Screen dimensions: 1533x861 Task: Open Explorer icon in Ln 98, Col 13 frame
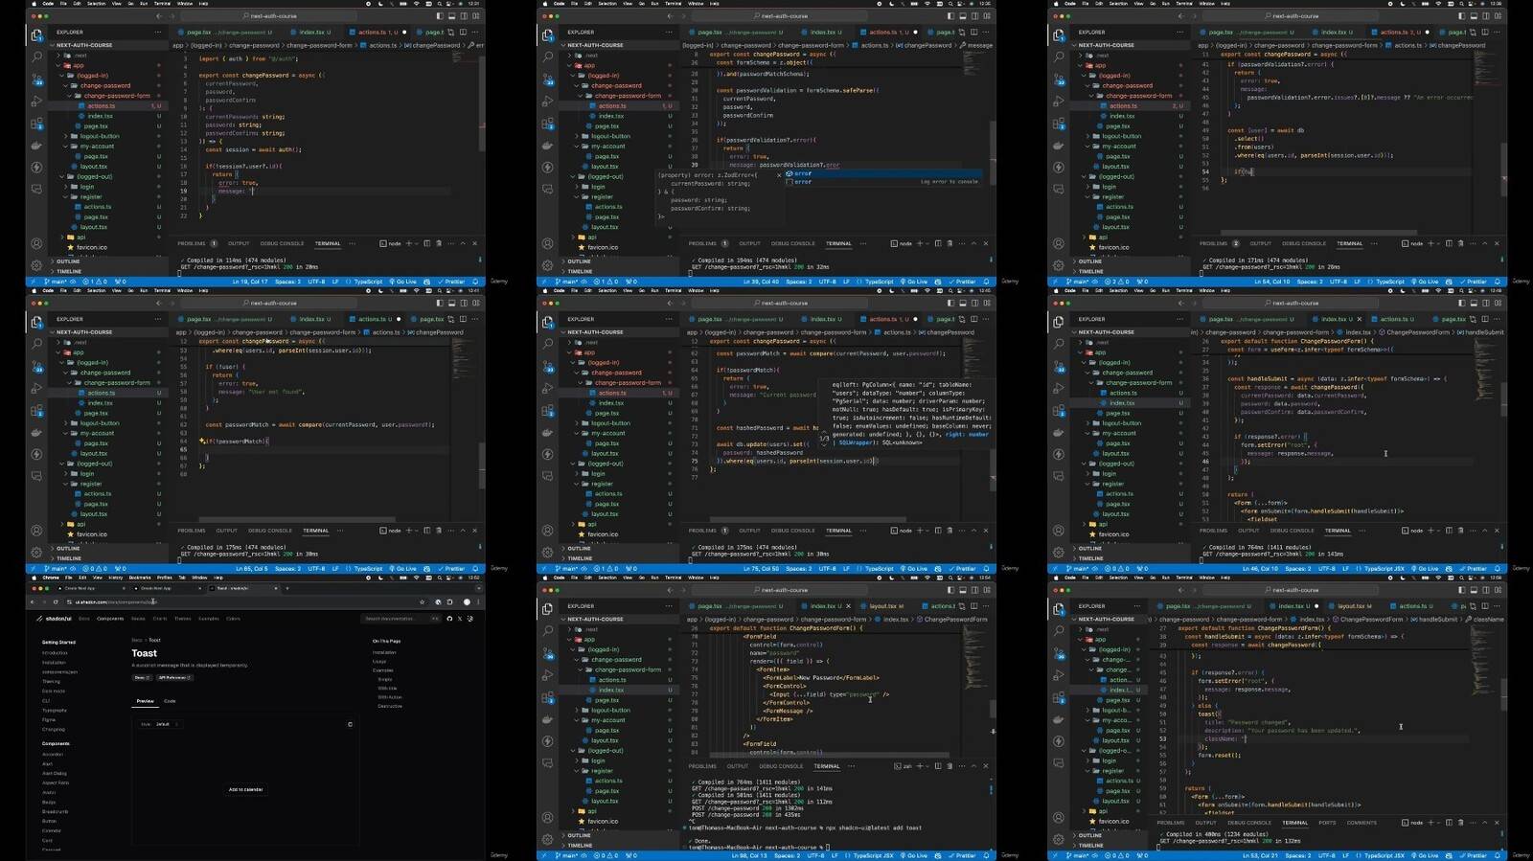point(547,609)
